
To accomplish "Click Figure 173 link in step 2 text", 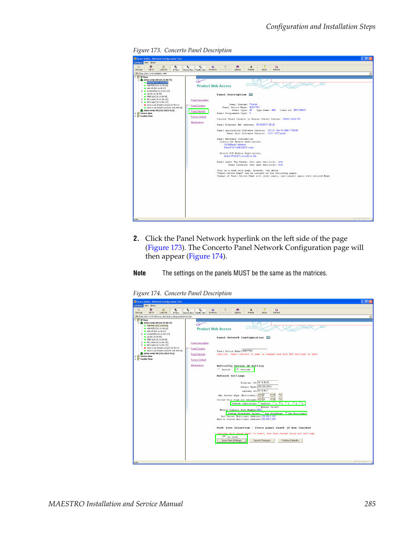I will click(165, 247).
